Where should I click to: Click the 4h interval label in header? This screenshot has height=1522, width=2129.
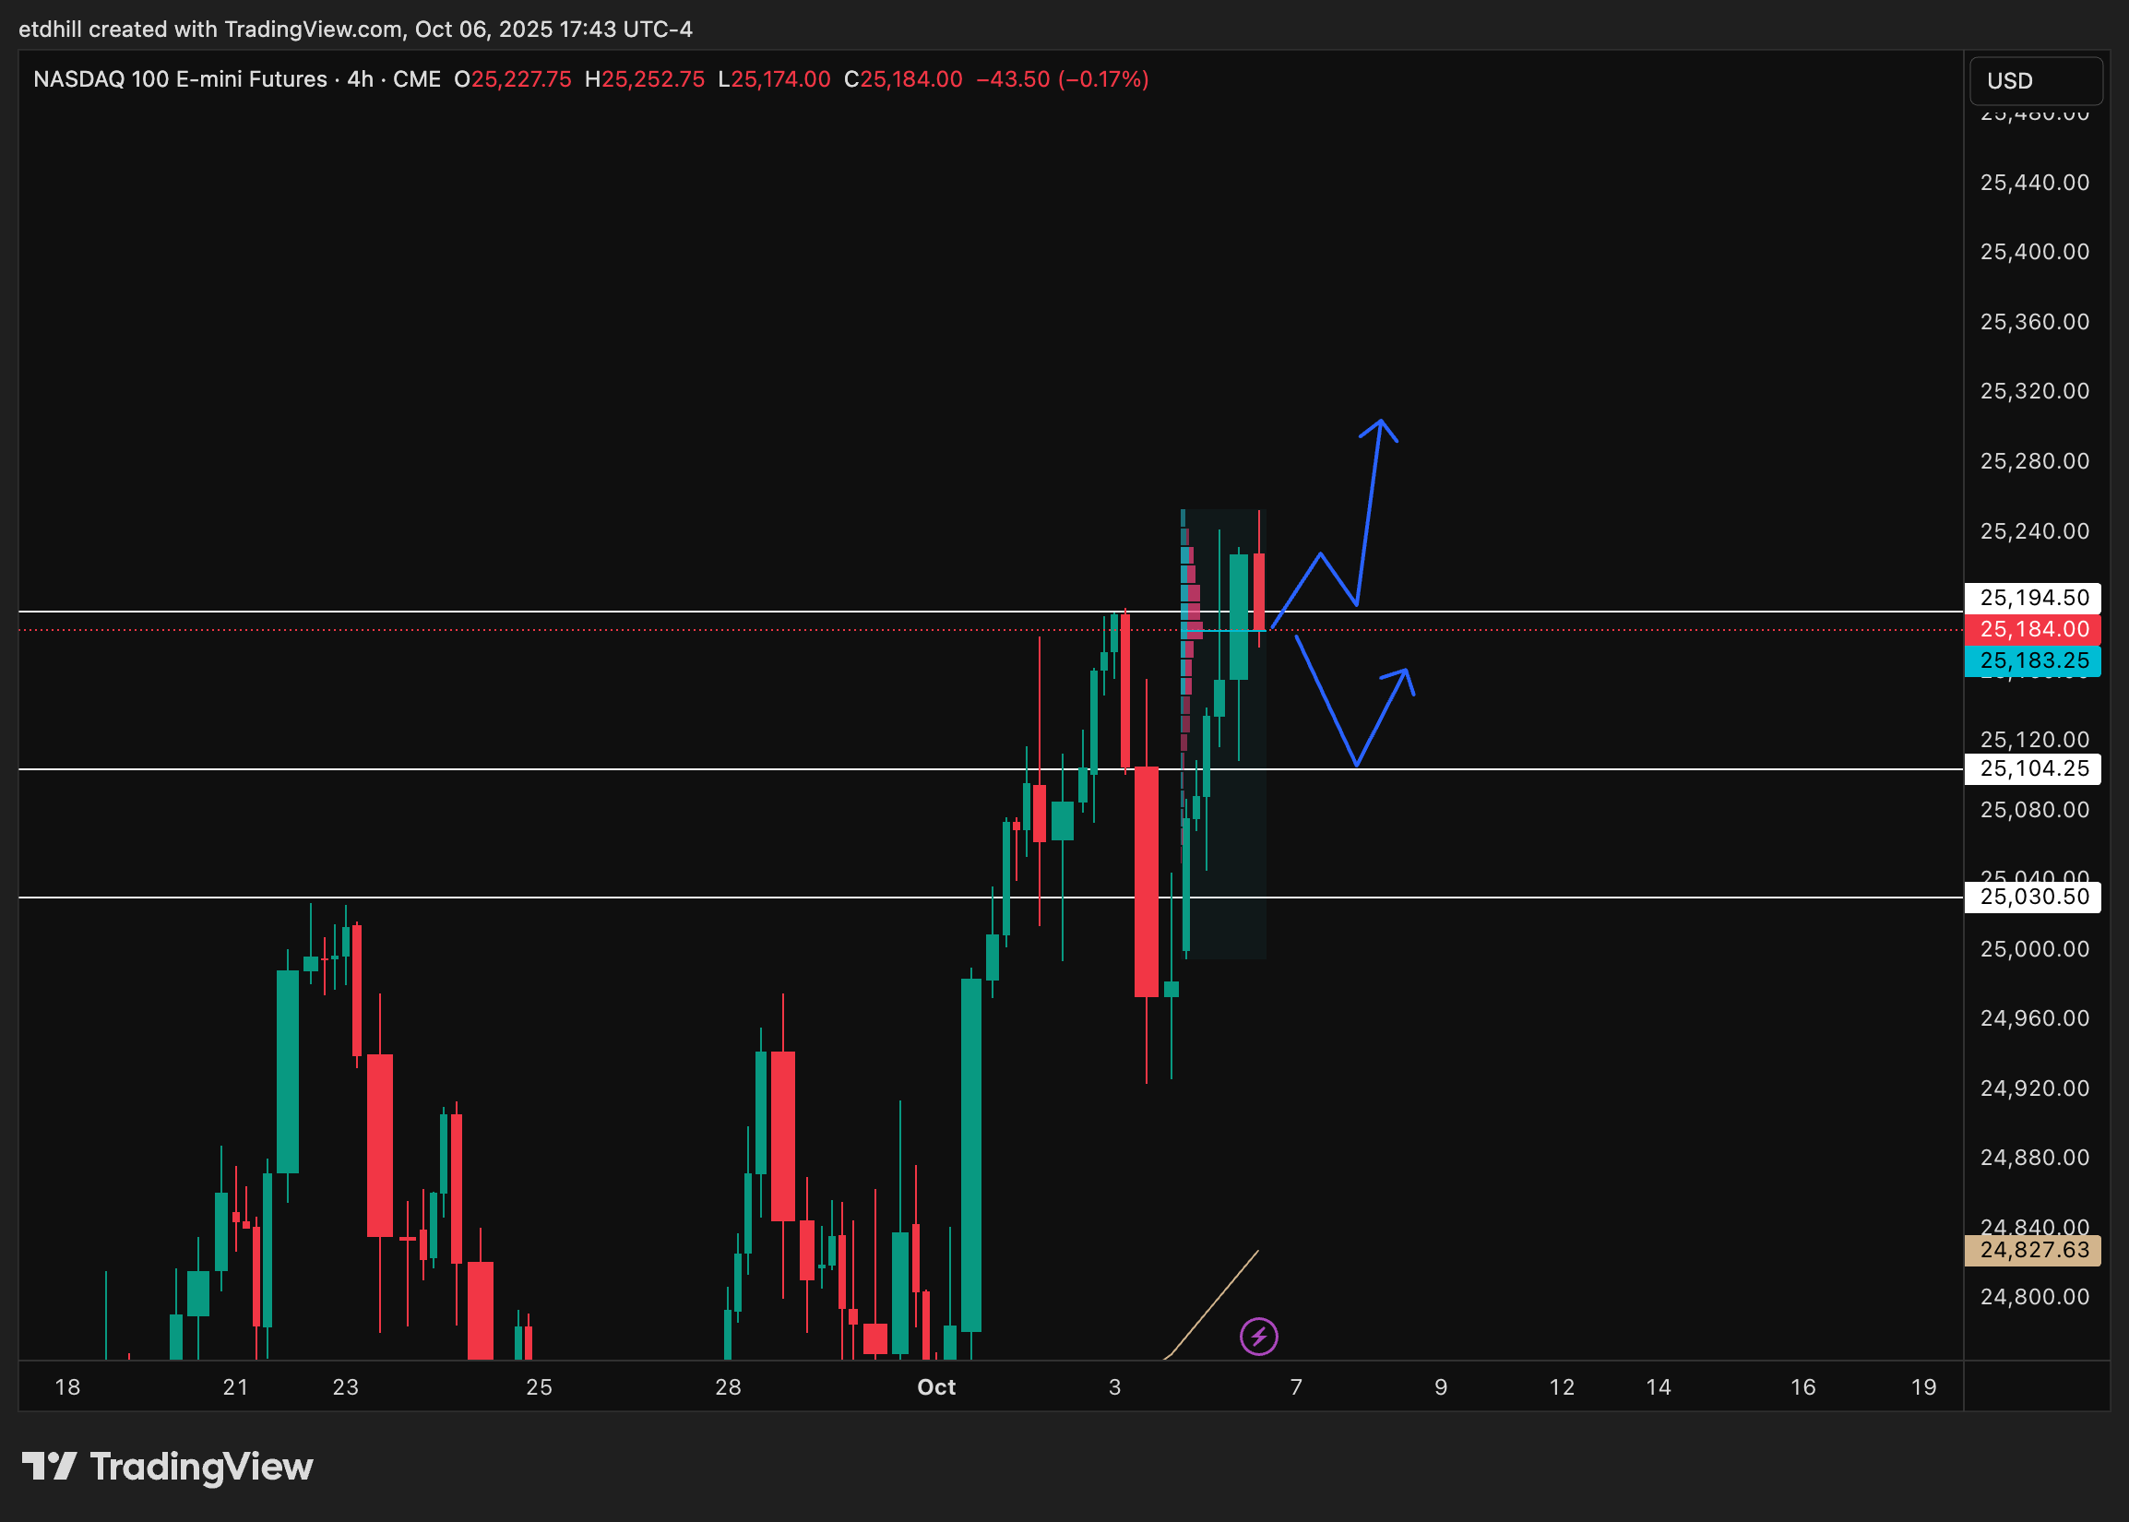[x=360, y=79]
